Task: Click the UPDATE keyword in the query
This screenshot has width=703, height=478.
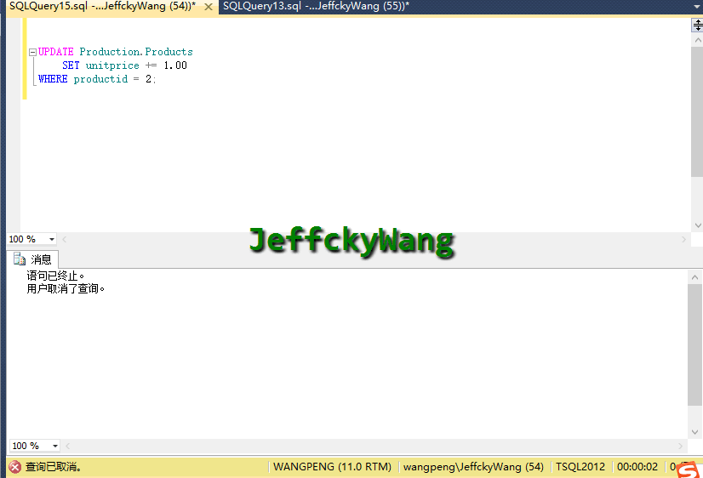Action: point(55,52)
